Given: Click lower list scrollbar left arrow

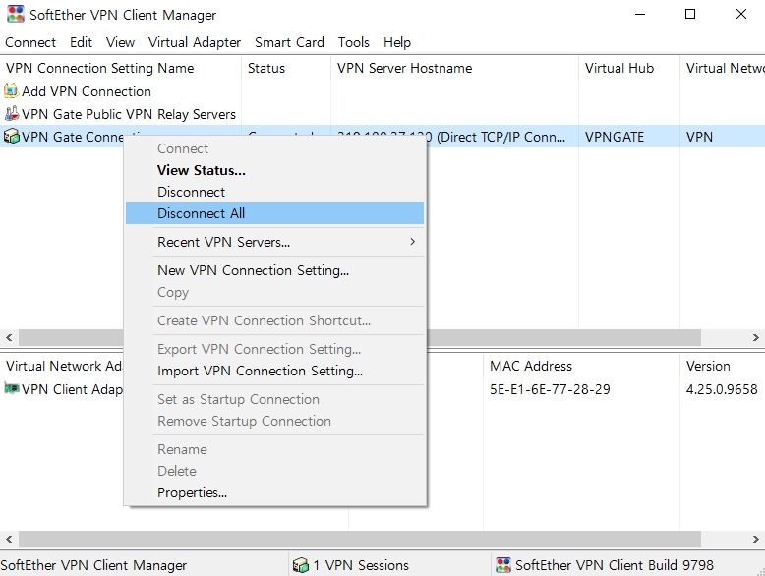Looking at the screenshot, I should 9,539.
